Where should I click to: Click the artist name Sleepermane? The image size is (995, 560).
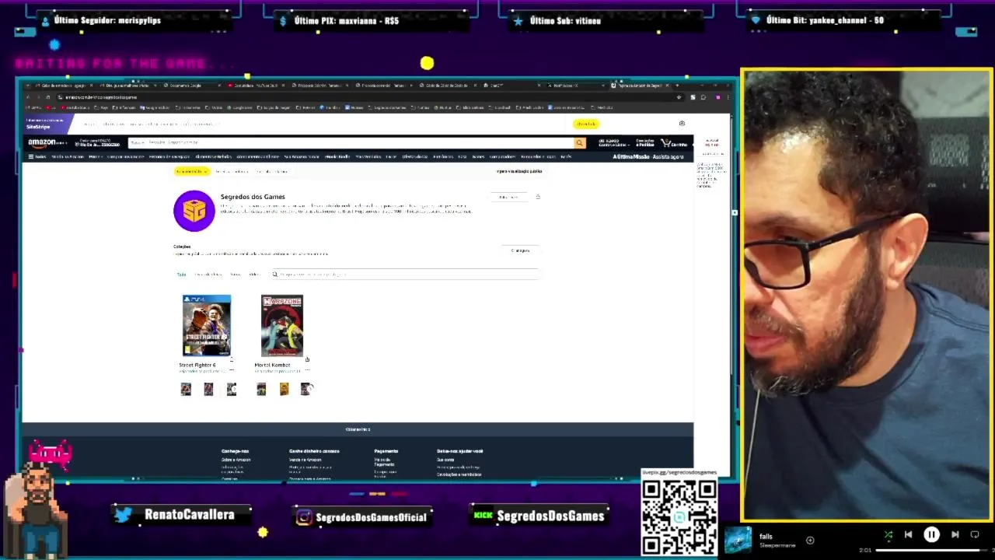(777, 545)
